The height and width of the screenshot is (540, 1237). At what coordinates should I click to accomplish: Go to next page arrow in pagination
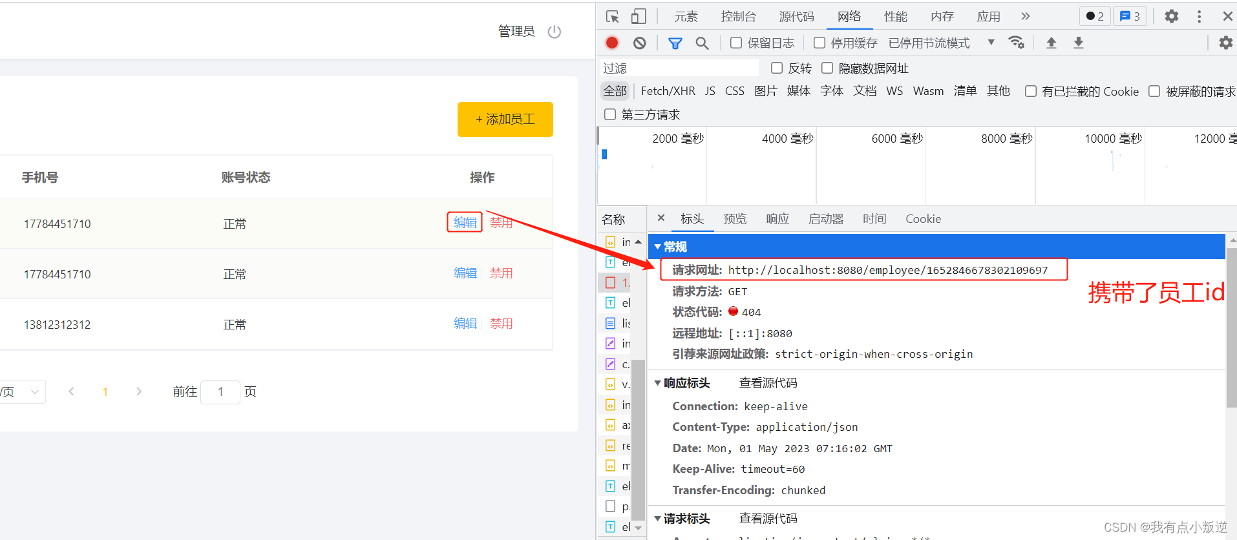pos(138,391)
